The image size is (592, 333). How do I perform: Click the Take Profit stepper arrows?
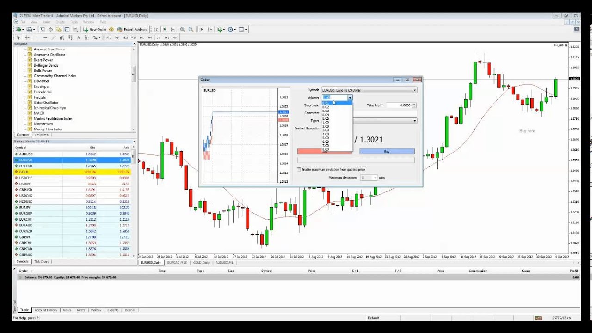click(x=415, y=105)
